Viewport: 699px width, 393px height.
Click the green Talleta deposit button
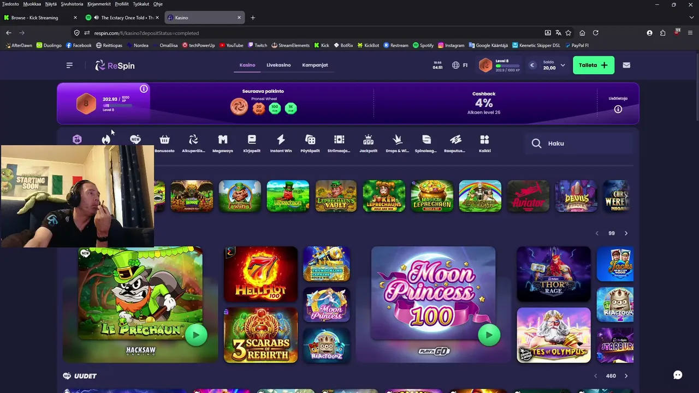(594, 65)
